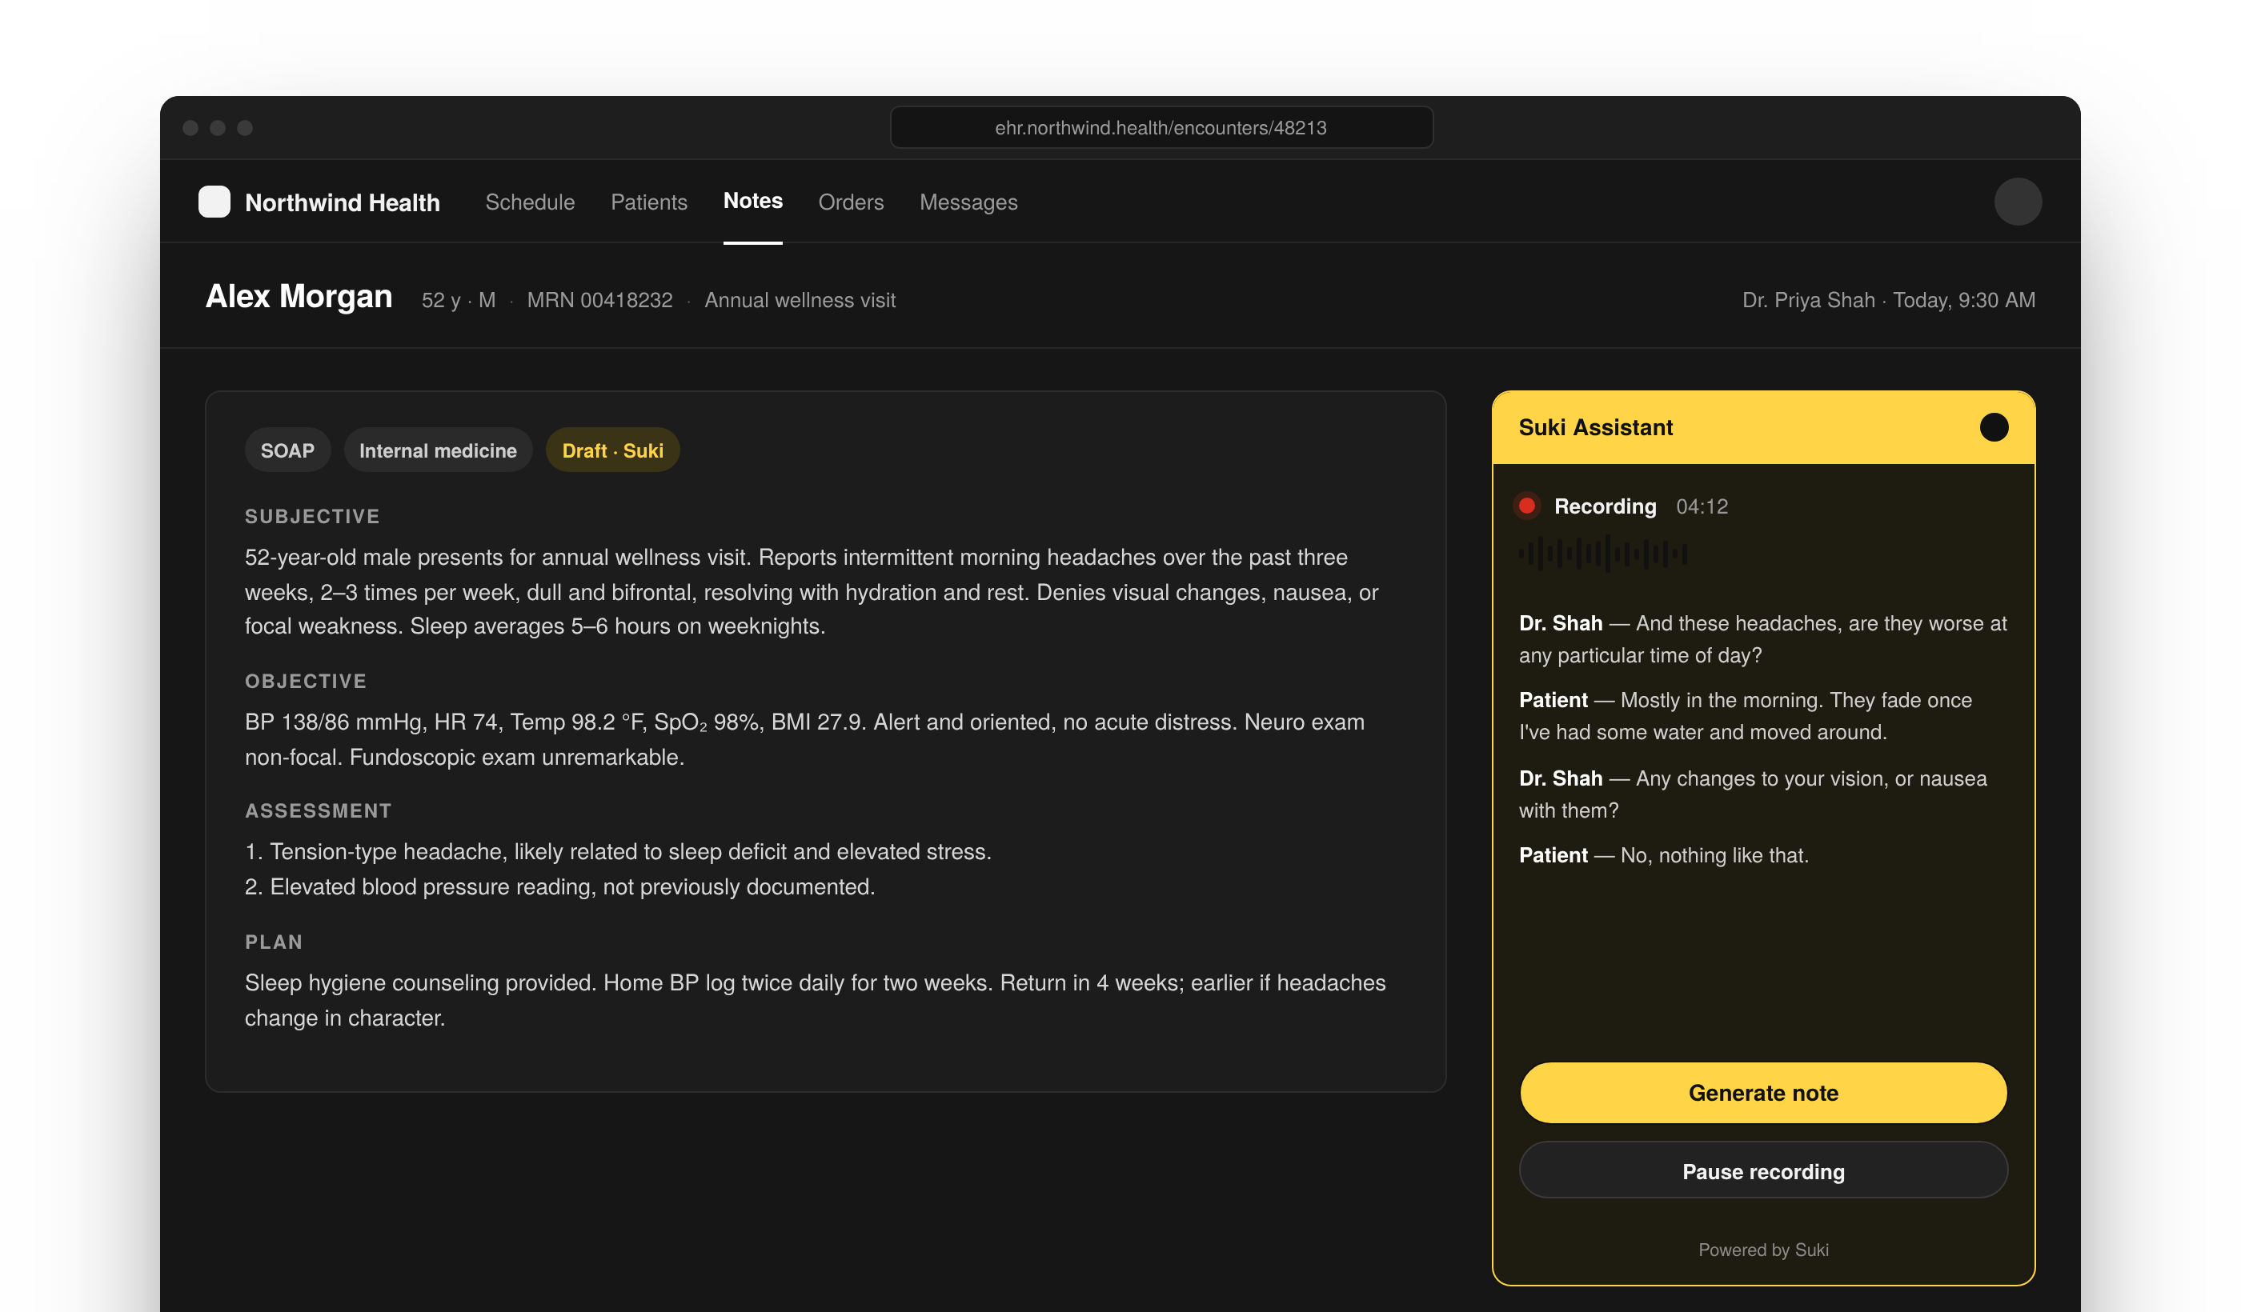Click the Elevated blood pressure assessment line
This screenshot has width=2241, height=1312.
560,887
